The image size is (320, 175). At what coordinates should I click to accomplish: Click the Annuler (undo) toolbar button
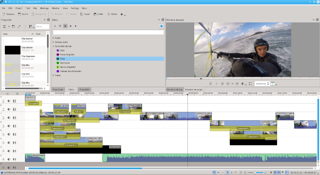[x=57, y=14]
